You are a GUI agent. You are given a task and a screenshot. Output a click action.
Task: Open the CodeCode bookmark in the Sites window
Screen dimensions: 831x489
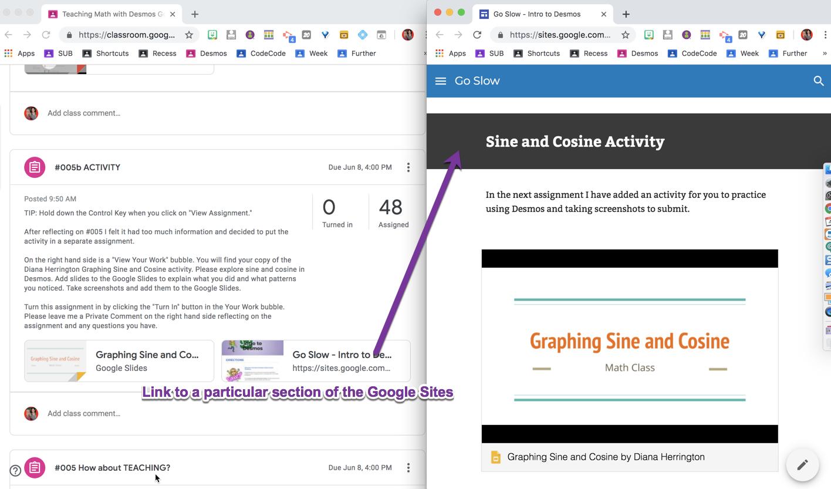click(x=692, y=53)
